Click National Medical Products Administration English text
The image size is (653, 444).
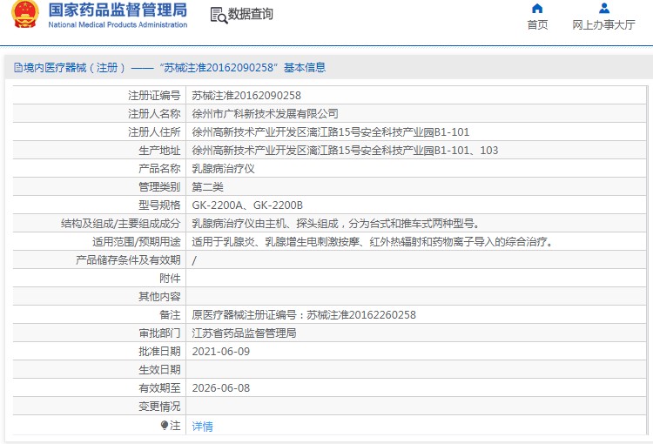point(118,25)
